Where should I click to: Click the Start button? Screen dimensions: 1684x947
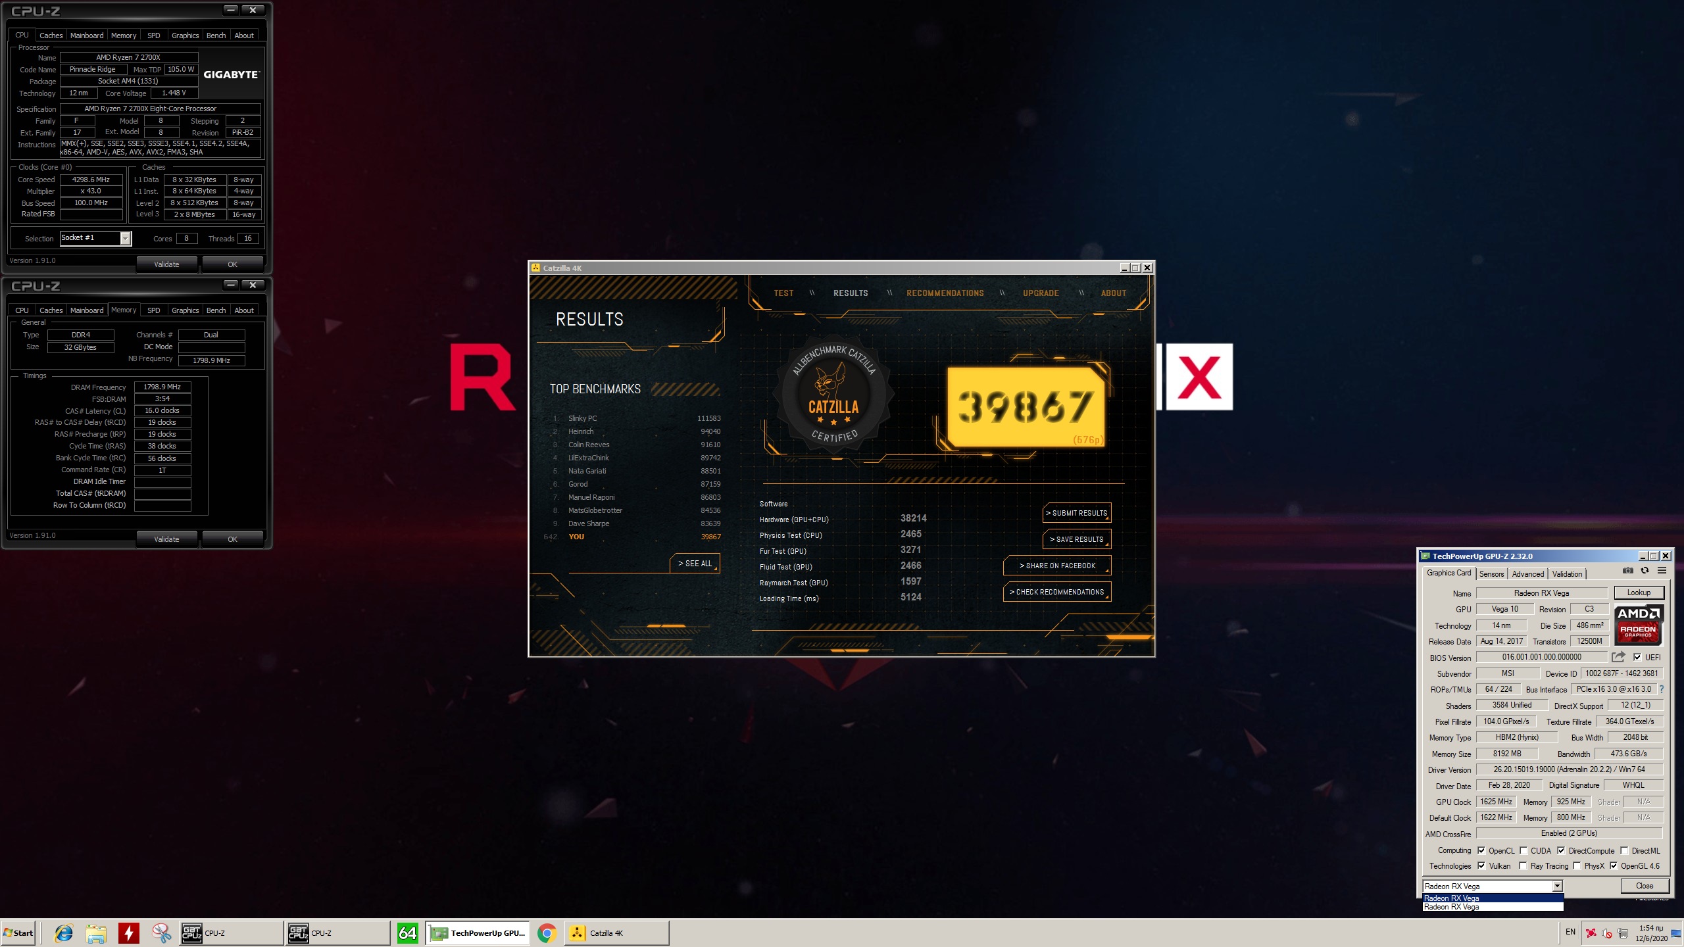click(18, 933)
